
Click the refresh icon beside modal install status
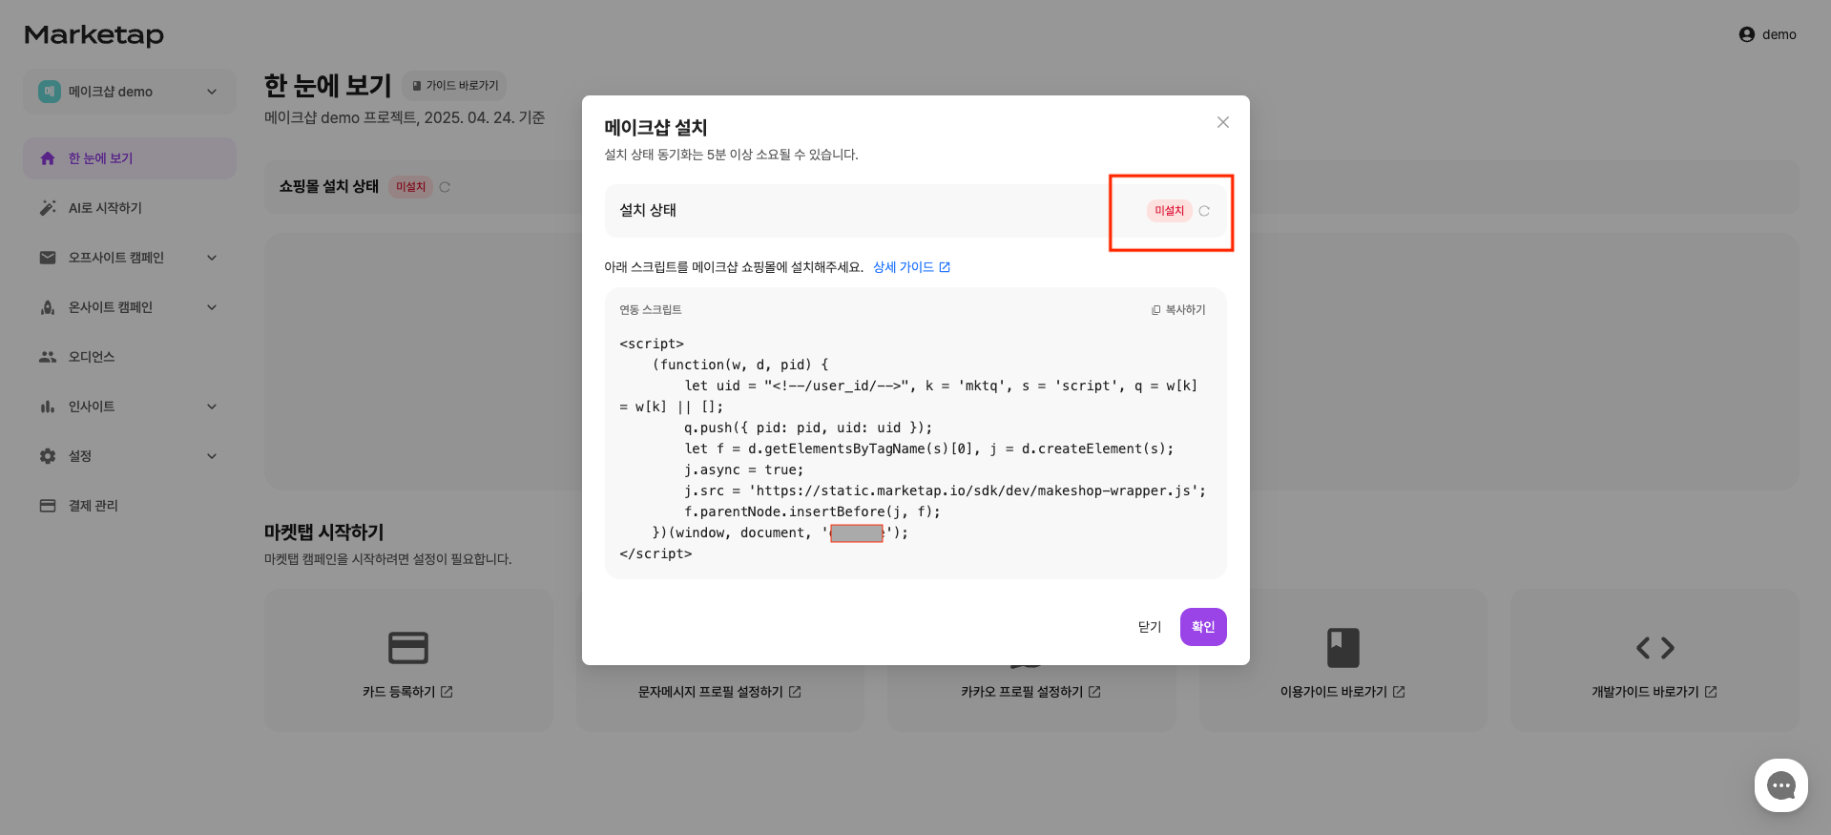point(1204,211)
